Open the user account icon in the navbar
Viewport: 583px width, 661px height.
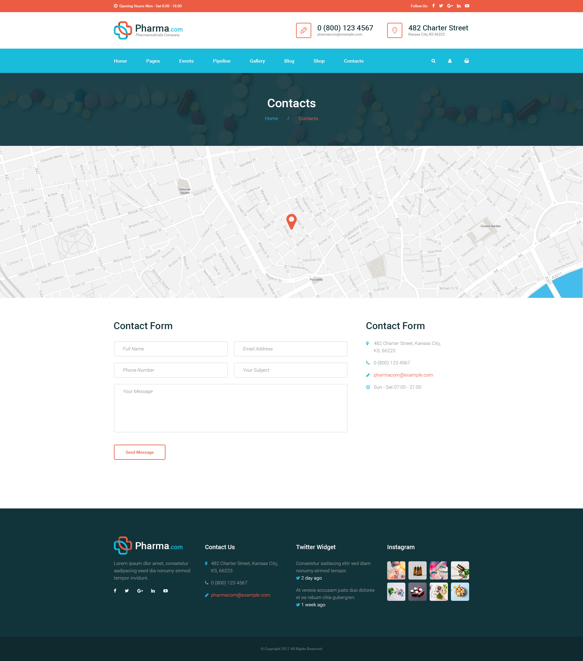(x=450, y=61)
